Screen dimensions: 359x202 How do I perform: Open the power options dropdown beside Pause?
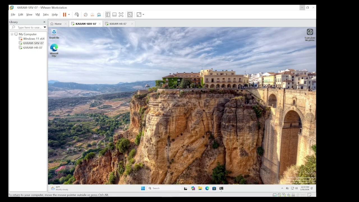(x=69, y=15)
